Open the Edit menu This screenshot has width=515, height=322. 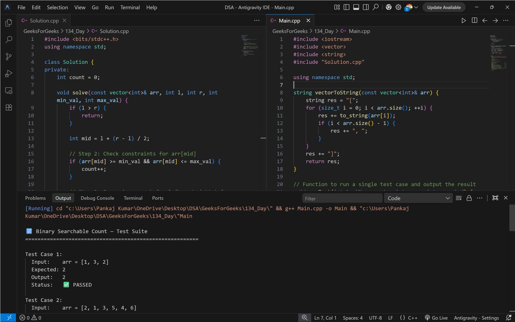point(36,7)
